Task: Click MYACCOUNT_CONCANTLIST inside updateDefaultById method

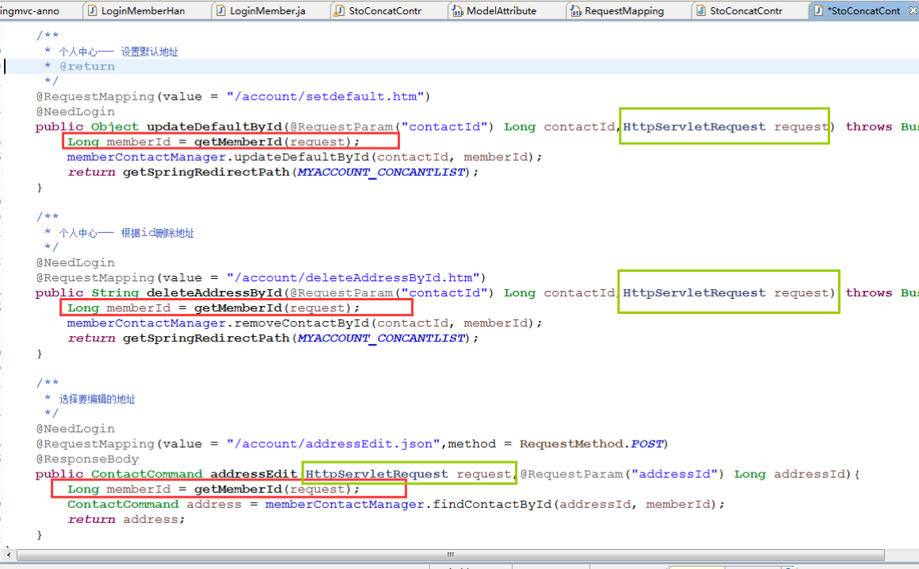Action: click(382, 172)
